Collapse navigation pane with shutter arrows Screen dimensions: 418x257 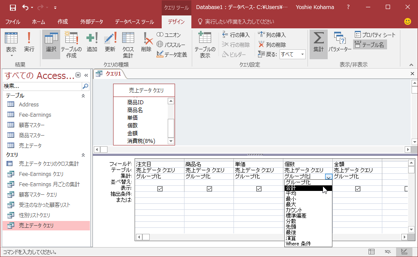(x=86, y=75)
